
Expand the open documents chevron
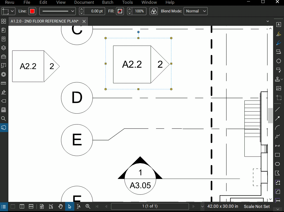coord(268,21)
